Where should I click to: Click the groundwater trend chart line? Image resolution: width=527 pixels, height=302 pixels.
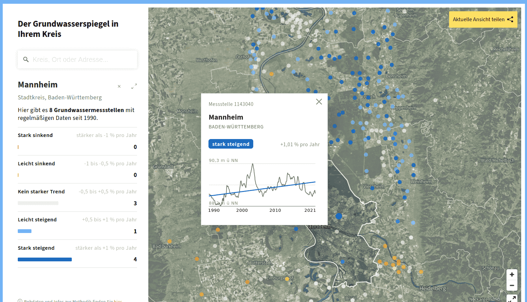262,184
